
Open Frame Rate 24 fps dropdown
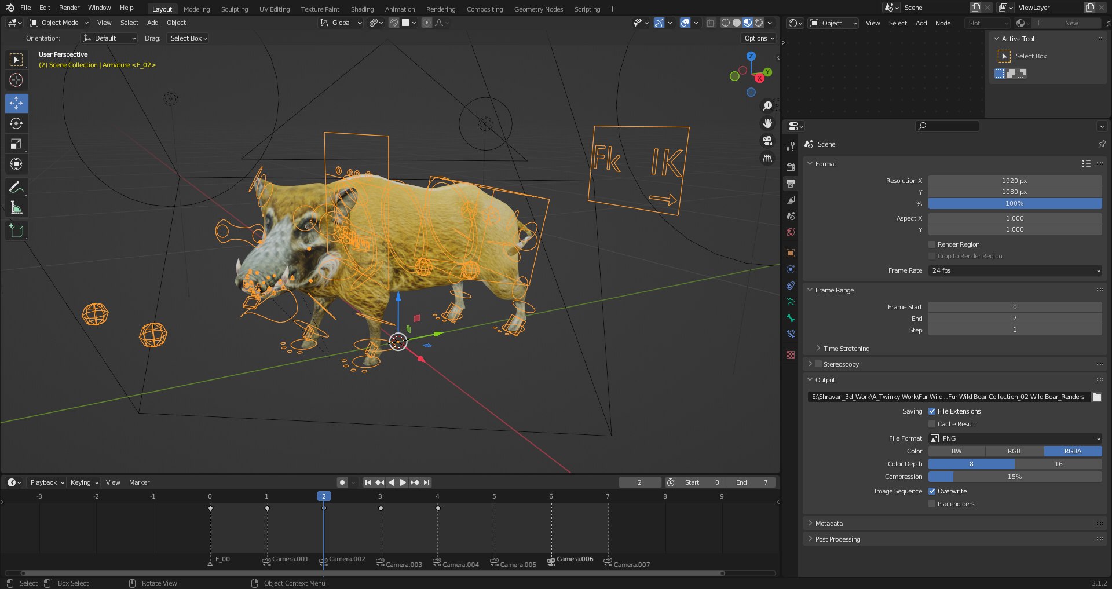(x=1015, y=270)
